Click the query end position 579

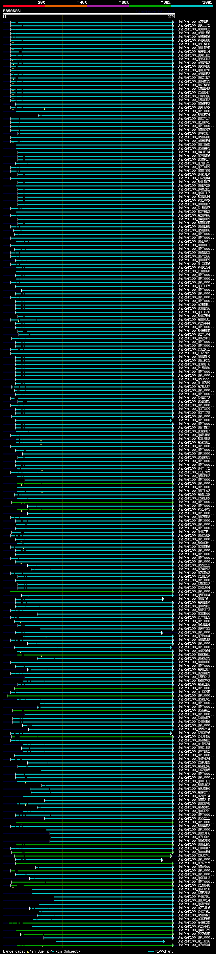[x=170, y=17]
